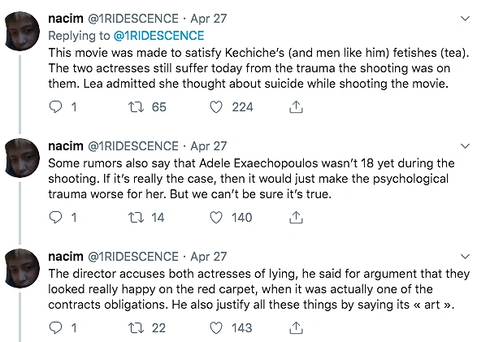Share the second tweet about rumors
The width and height of the screenshot is (477, 342).
296,218
